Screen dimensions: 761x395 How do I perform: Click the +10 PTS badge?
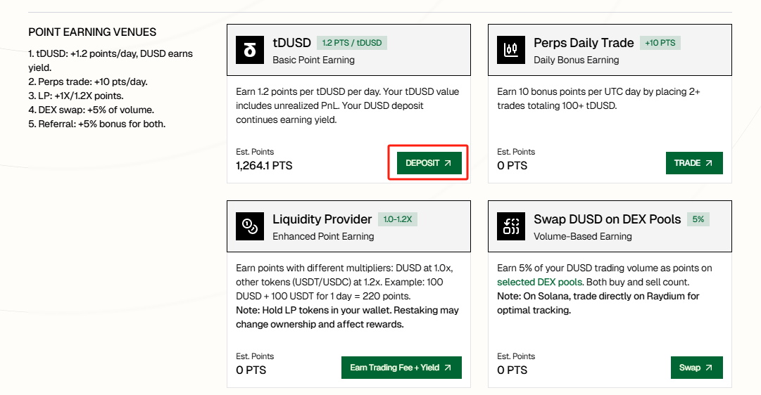[x=660, y=43]
